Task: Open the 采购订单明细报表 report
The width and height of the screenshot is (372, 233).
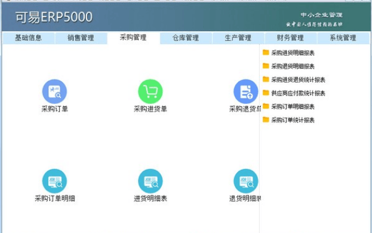Action: 288,106
